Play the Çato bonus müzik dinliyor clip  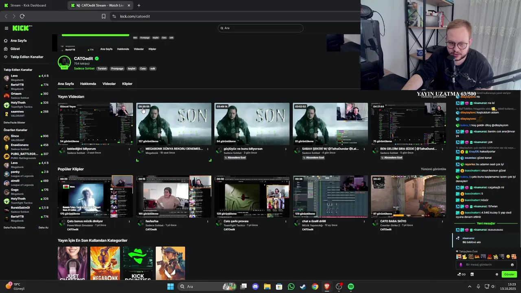point(95,196)
